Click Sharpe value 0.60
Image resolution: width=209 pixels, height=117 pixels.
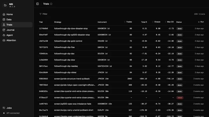click(x=158, y=29)
